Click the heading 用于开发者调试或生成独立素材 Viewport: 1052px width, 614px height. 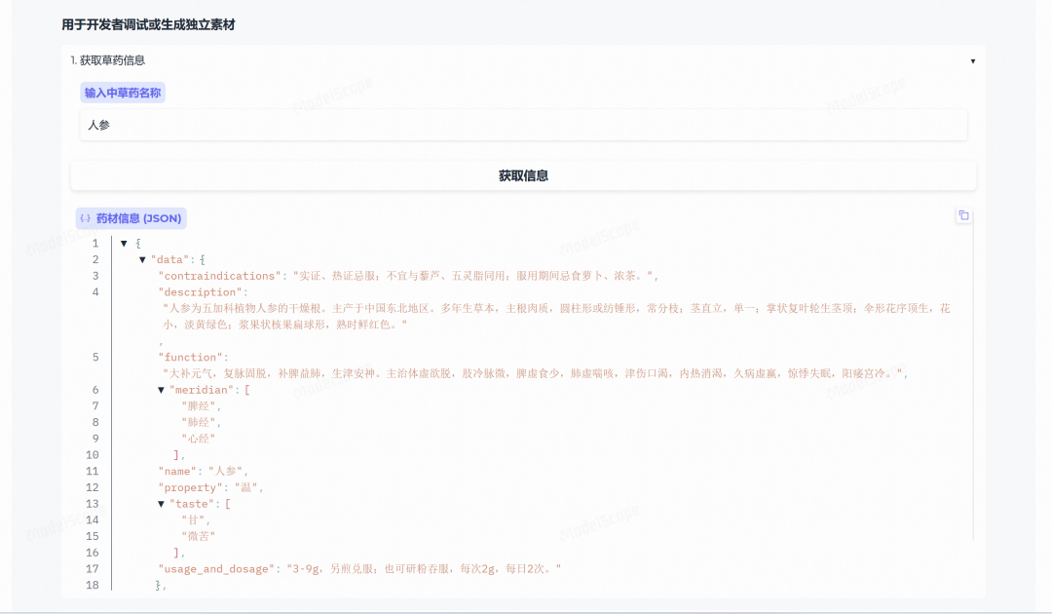click(x=148, y=24)
